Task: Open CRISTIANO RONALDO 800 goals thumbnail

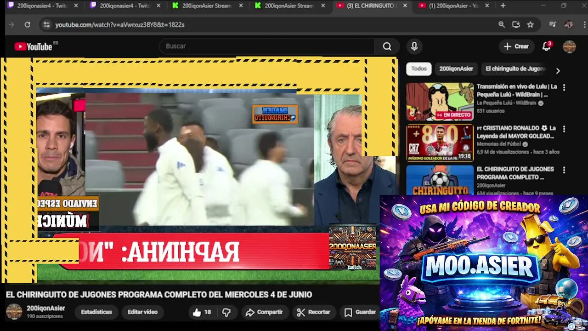Action: [x=440, y=143]
